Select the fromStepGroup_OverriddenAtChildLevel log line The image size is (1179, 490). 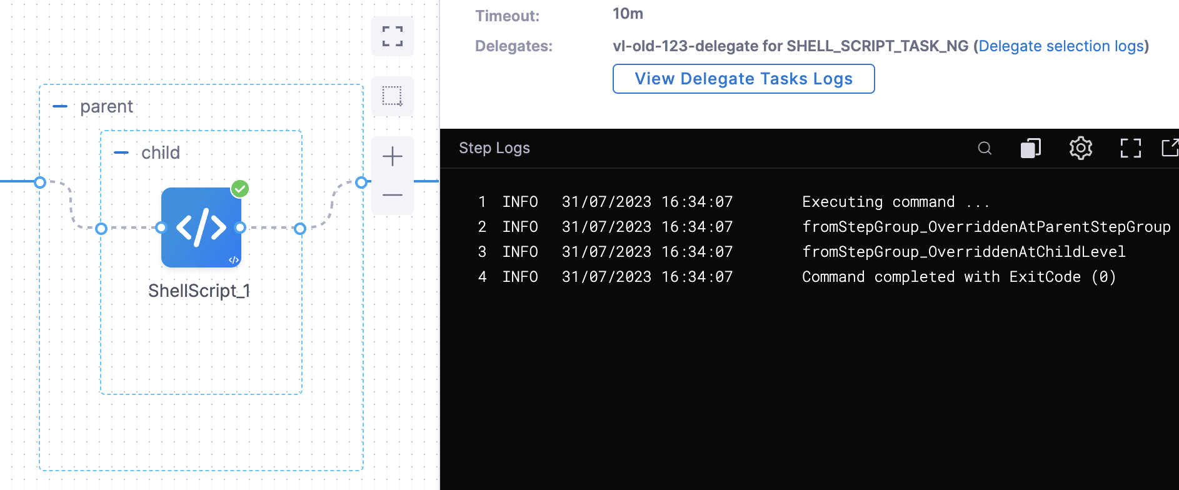(963, 252)
